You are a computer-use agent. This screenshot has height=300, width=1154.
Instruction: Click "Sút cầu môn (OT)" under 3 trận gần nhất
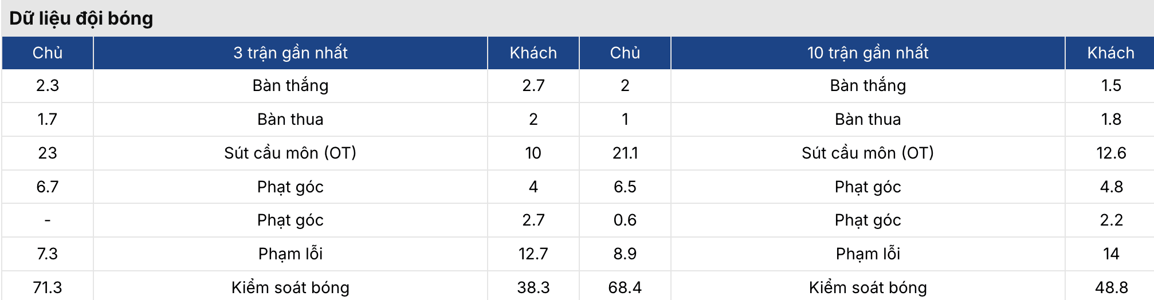[x=290, y=153]
